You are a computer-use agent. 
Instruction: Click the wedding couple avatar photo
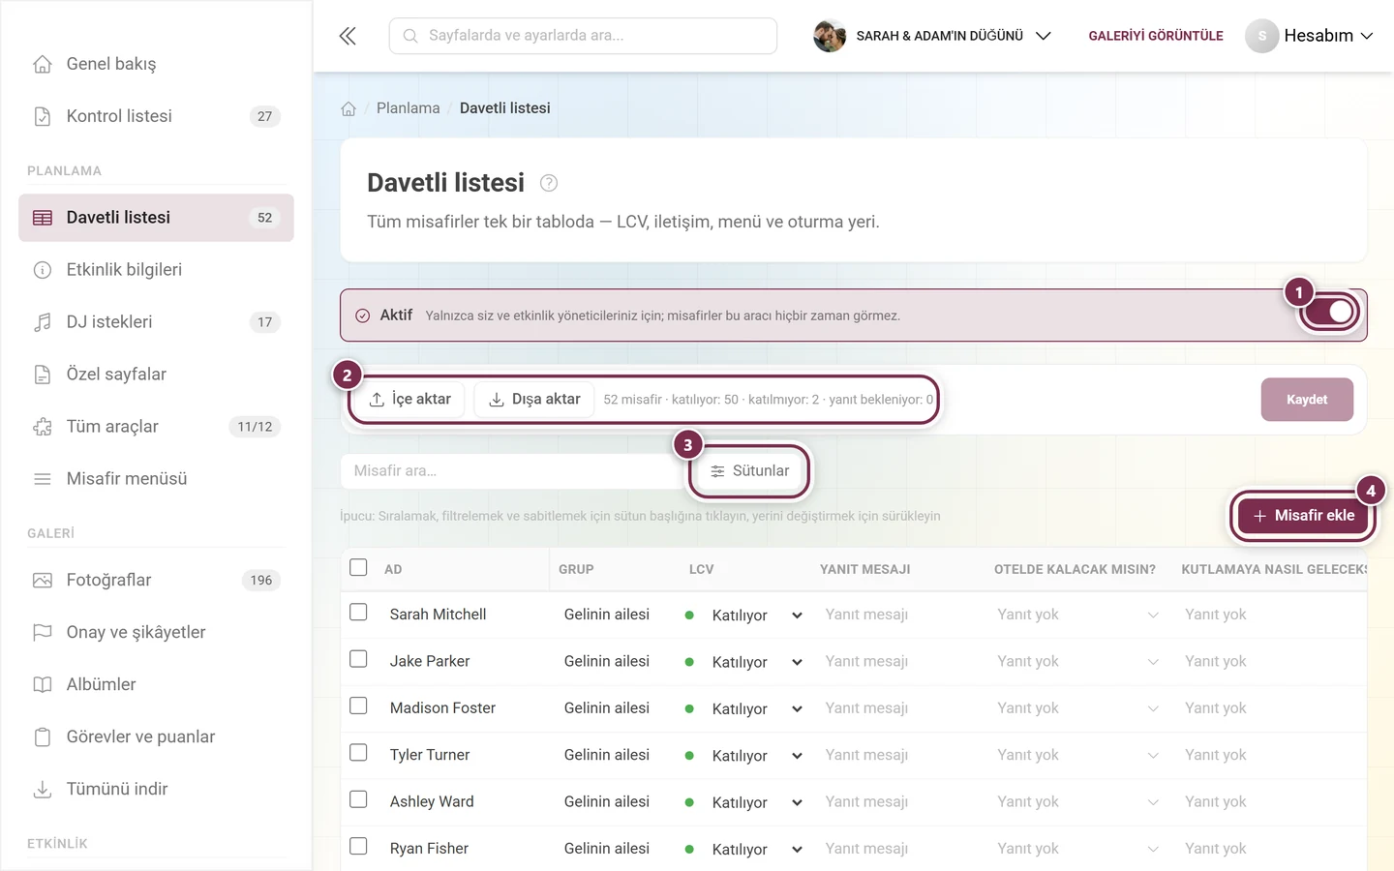tap(830, 36)
